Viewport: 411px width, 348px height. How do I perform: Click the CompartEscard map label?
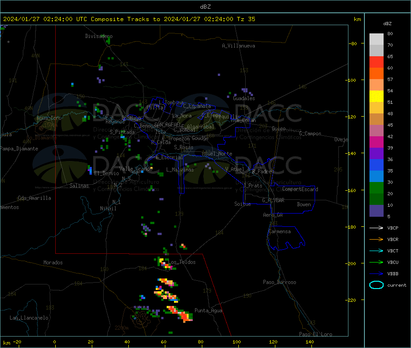click(300, 189)
